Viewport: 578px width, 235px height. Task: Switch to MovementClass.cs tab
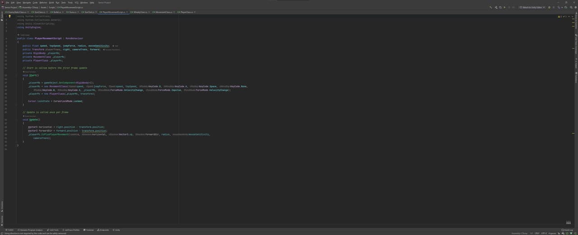164,12
